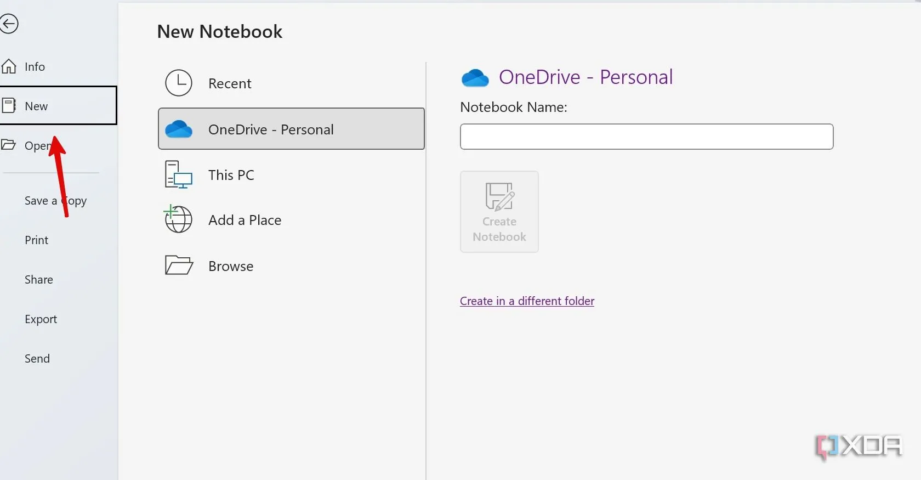This screenshot has height=480, width=921.
Task: Click the Add a Place globe icon
Action: point(178,219)
